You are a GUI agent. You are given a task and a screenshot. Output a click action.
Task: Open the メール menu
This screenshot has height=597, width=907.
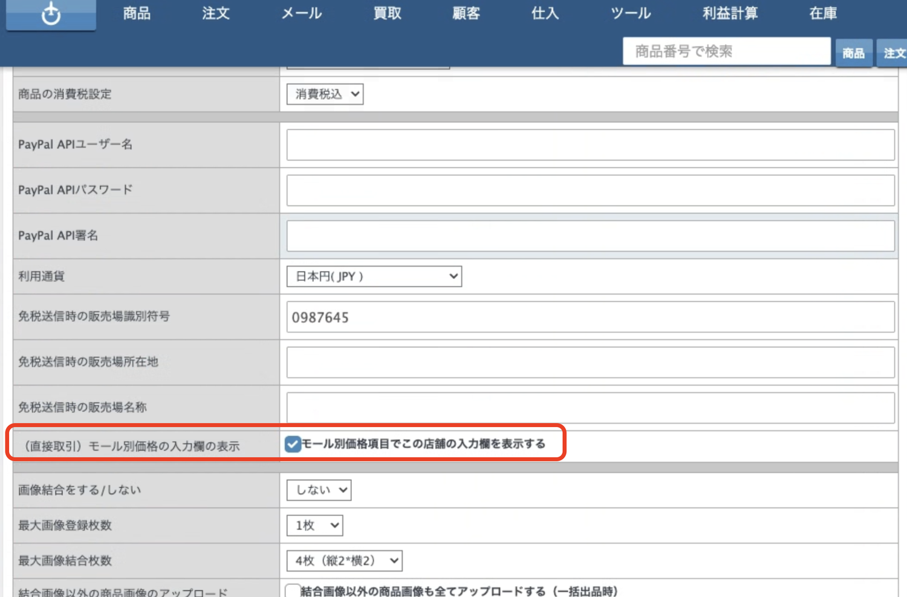[301, 13]
